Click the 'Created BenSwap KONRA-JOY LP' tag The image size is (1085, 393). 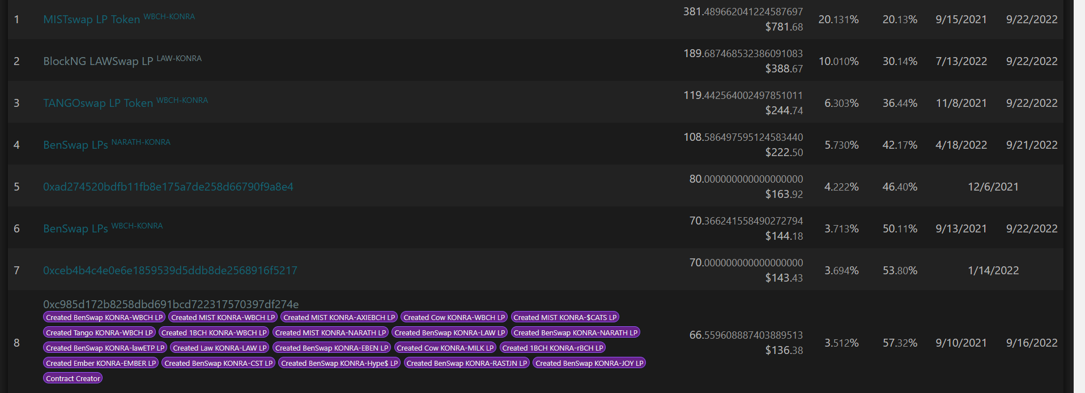click(x=589, y=363)
